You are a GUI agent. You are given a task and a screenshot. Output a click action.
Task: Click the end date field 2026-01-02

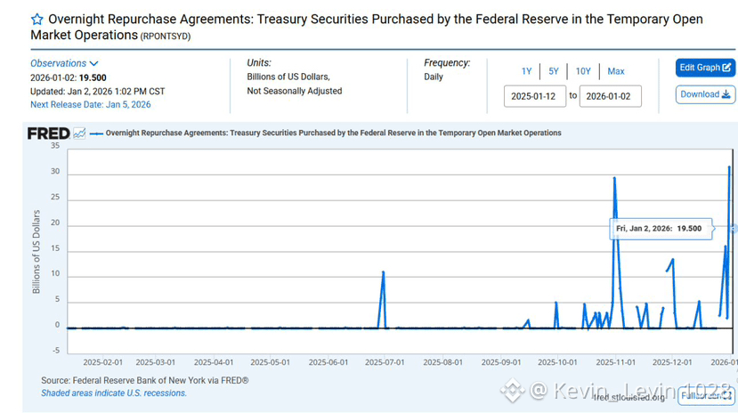(x=610, y=95)
